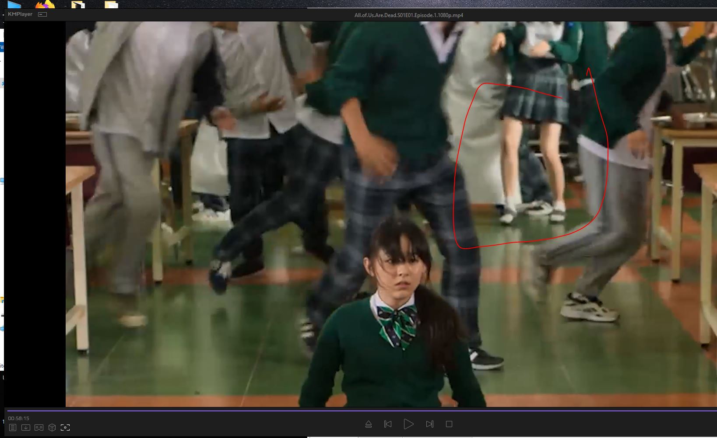Click the download video icon

(x=26, y=428)
